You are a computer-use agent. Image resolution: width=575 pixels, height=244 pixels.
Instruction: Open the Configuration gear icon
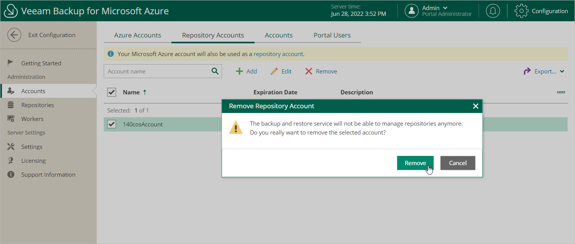pyautogui.click(x=521, y=11)
